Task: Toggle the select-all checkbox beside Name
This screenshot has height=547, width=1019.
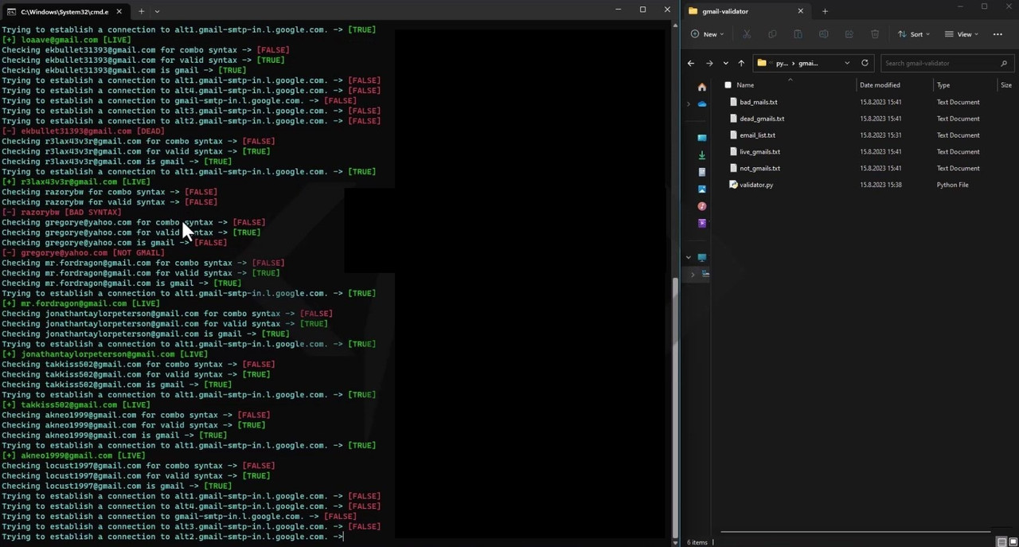Action: click(728, 85)
